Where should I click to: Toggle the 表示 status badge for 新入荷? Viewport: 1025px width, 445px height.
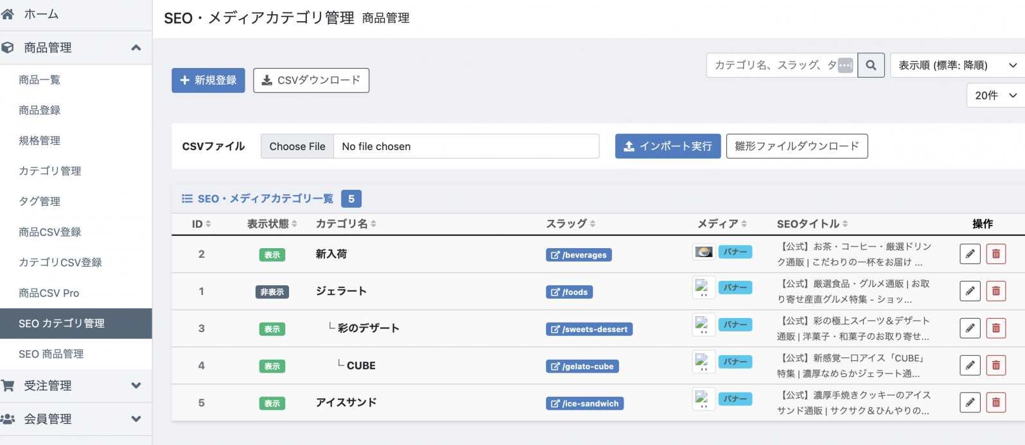[272, 255]
